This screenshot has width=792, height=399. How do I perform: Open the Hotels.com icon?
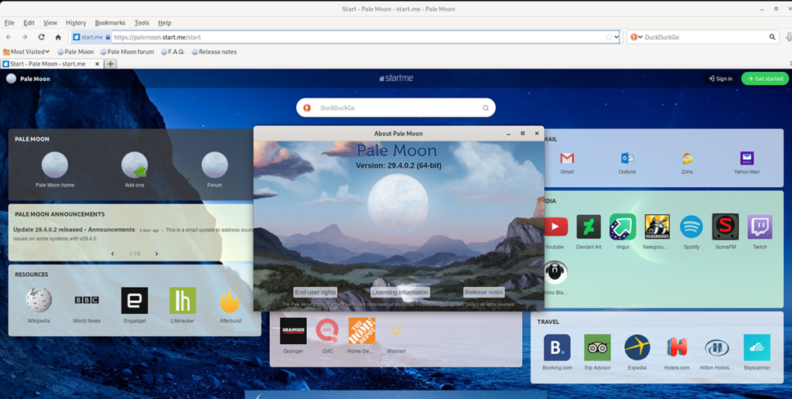click(x=678, y=347)
